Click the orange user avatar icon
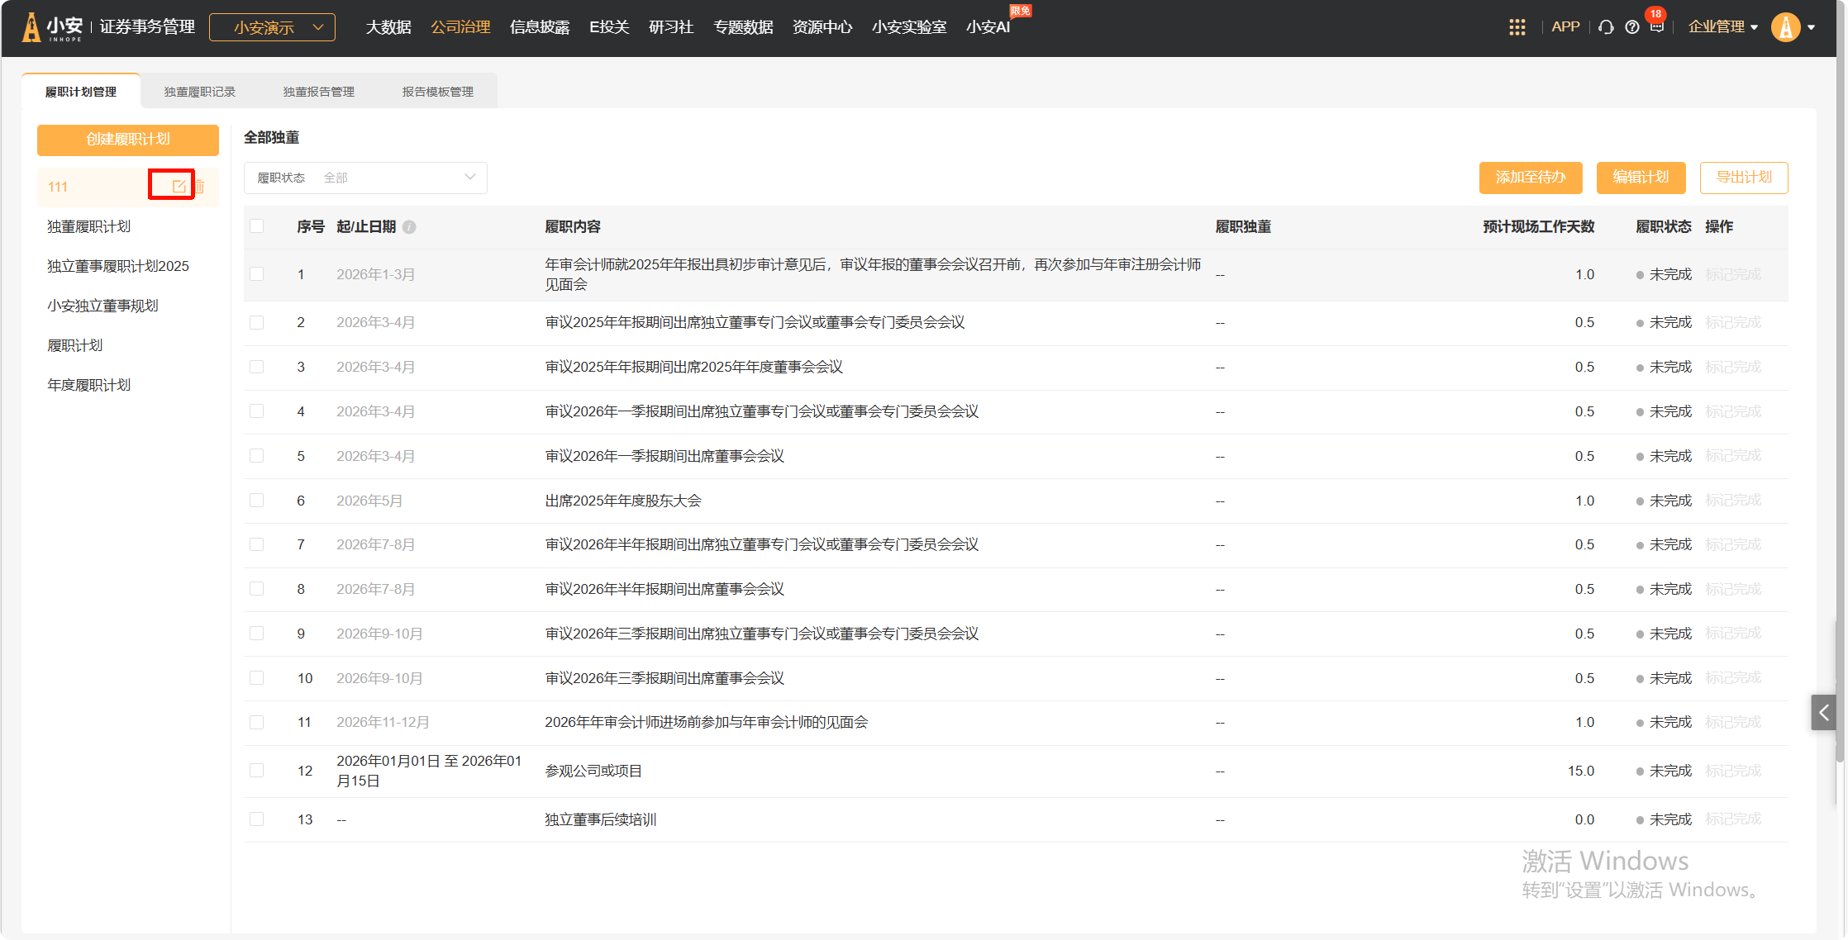Image resolution: width=1848 pixels, height=940 pixels. point(1785,27)
